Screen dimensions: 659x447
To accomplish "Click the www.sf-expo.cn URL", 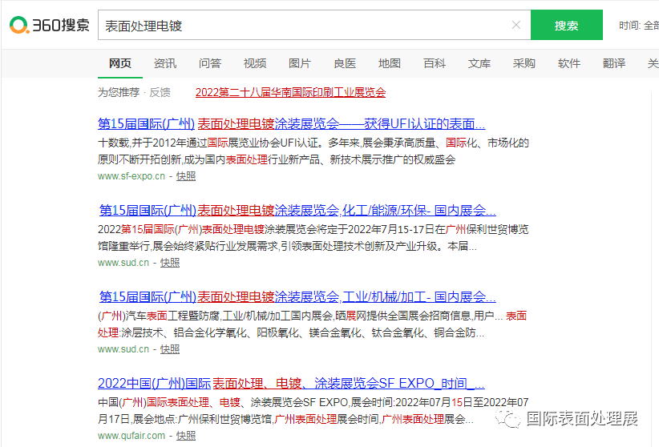I will point(131,176).
